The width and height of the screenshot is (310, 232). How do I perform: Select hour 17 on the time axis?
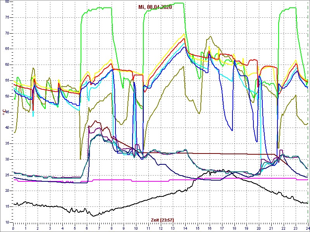[x=222, y=228]
